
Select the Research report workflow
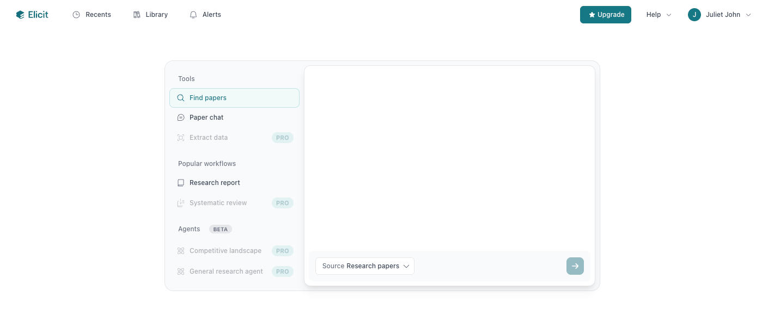click(215, 182)
